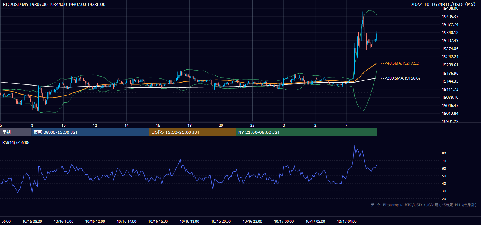The height and width of the screenshot is (225, 481).
Task: Click RSI axis level 20
Action: click(x=444, y=199)
